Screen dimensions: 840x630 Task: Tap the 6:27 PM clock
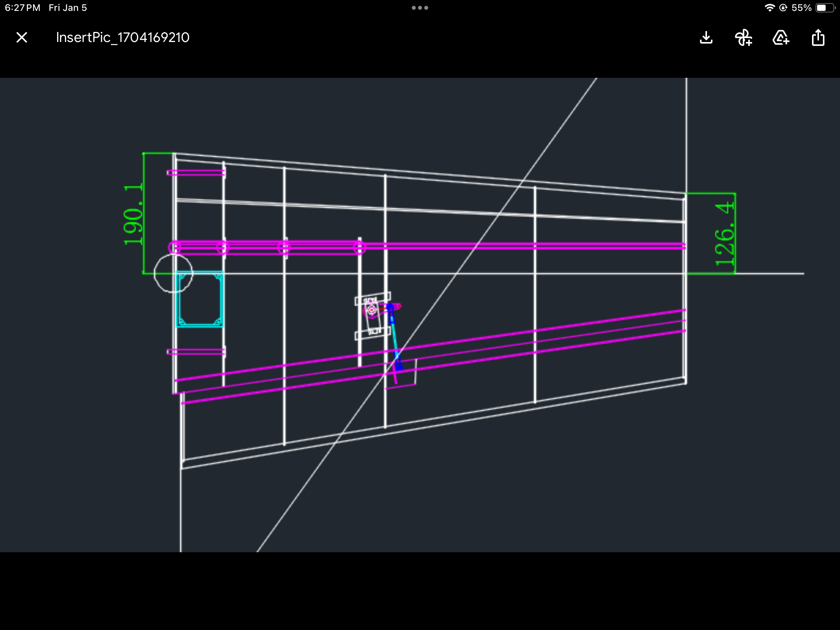tap(23, 8)
